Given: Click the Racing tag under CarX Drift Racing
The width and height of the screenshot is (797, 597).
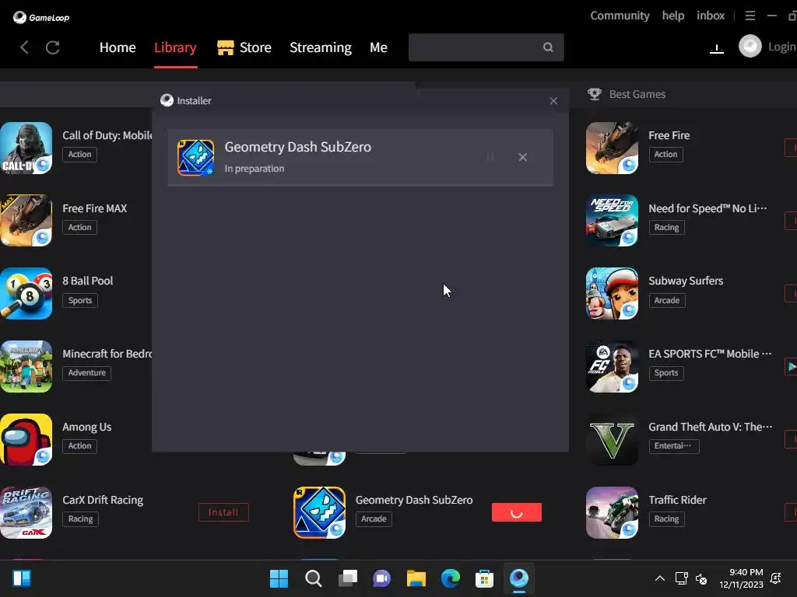Looking at the screenshot, I should tap(80, 518).
